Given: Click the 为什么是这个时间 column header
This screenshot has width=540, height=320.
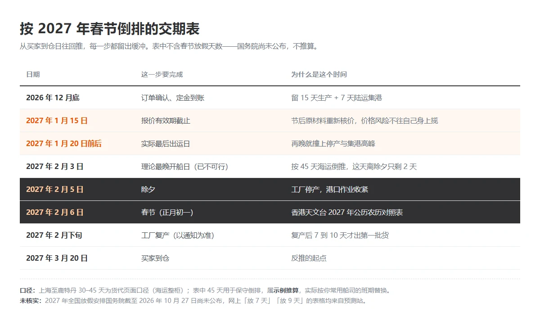Looking at the screenshot, I should pos(319,75).
